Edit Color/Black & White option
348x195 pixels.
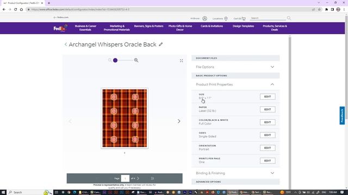(x=268, y=122)
